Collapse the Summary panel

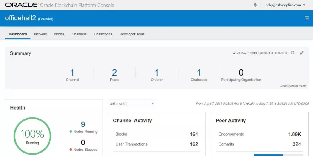(x=302, y=53)
